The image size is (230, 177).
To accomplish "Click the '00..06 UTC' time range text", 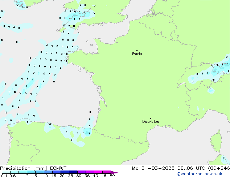I will click(191, 168).
